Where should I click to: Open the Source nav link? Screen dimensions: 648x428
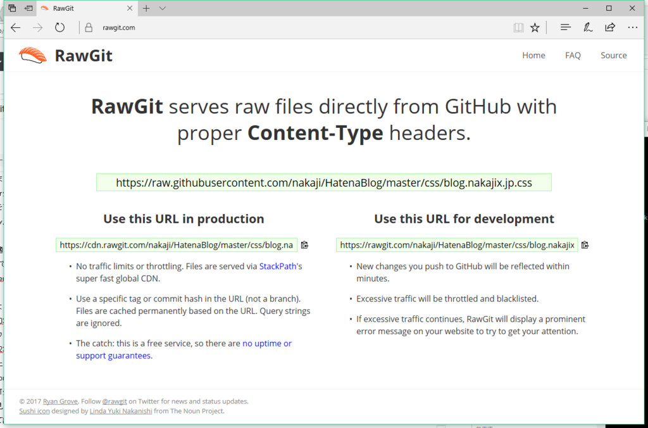point(614,56)
